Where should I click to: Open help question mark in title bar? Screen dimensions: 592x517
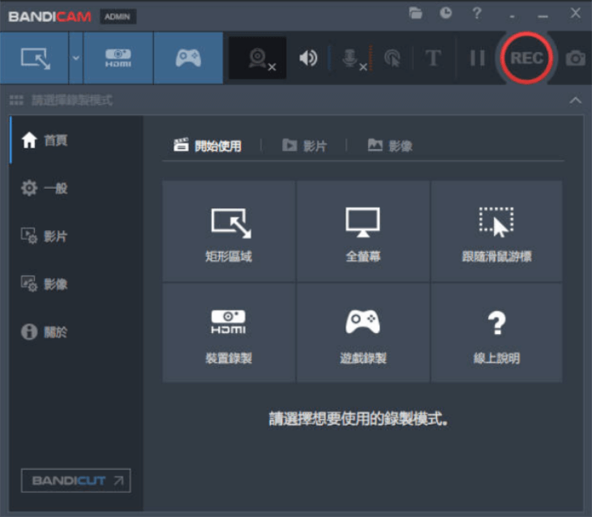477,14
